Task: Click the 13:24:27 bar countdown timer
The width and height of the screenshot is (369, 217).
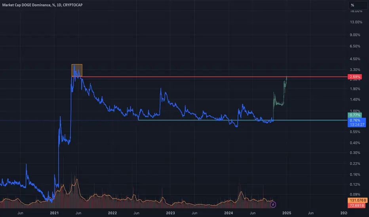Action: click(357, 125)
